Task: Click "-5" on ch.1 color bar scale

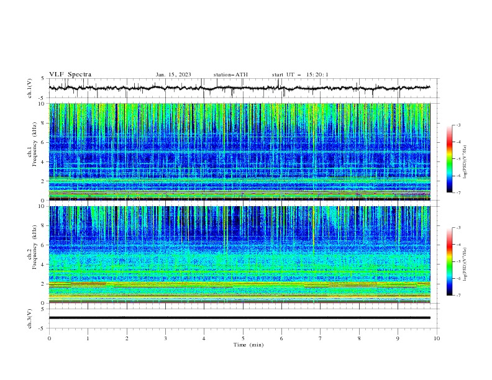Action: click(x=458, y=159)
